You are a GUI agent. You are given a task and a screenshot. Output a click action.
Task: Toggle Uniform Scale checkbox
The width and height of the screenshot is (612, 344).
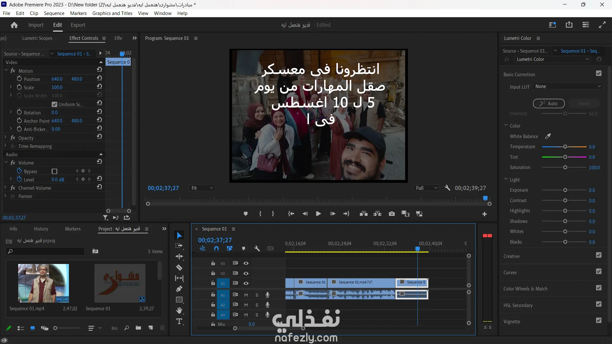(55, 104)
